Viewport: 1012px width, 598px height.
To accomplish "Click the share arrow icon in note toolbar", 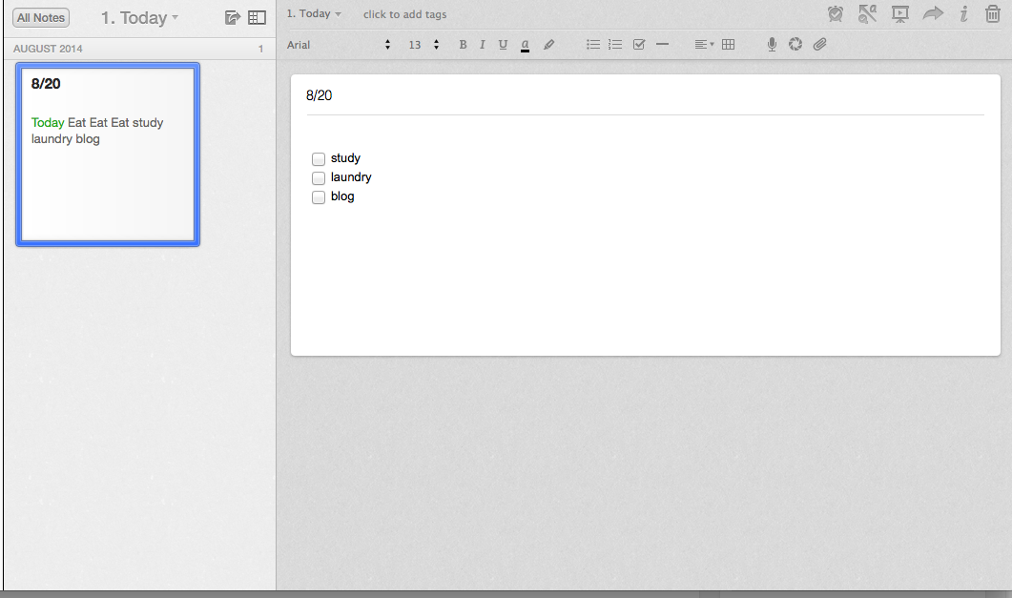I will pos(932,14).
